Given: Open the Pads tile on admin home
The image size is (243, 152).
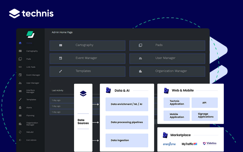Looking at the screenshot, I should [x=167, y=46].
